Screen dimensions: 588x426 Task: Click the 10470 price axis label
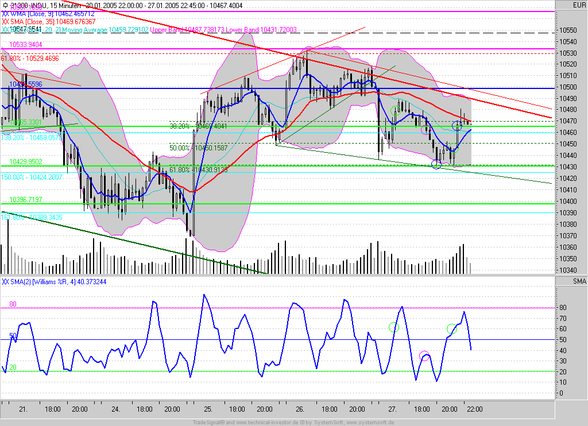click(x=568, y=121)
